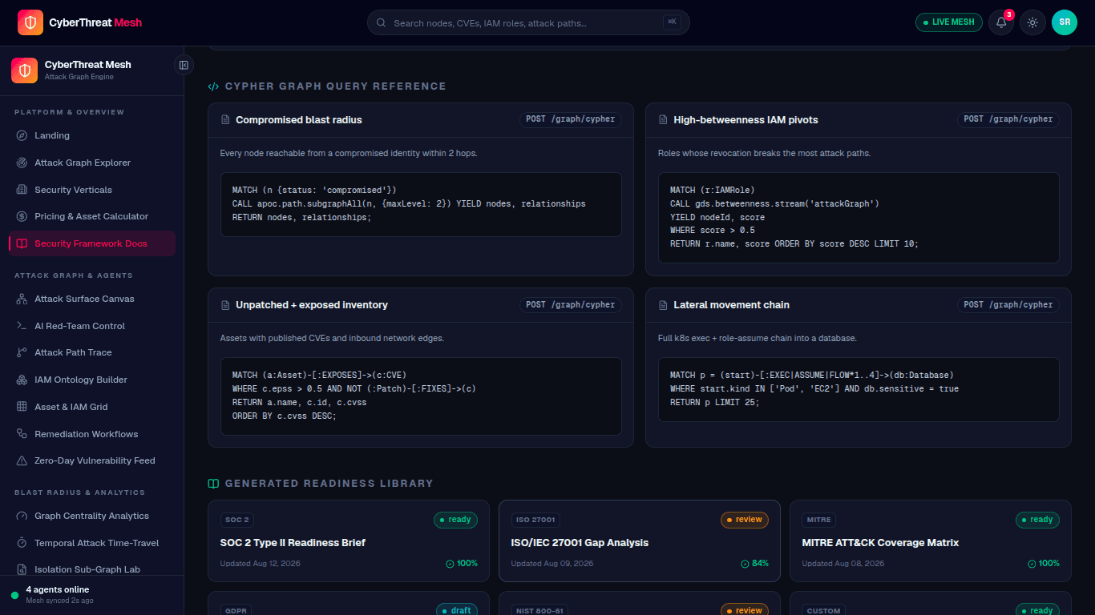The height and width of the screenshot is (615, 1095).
Task: Open Landing page in sidebar
Action: tap(92, 135)
